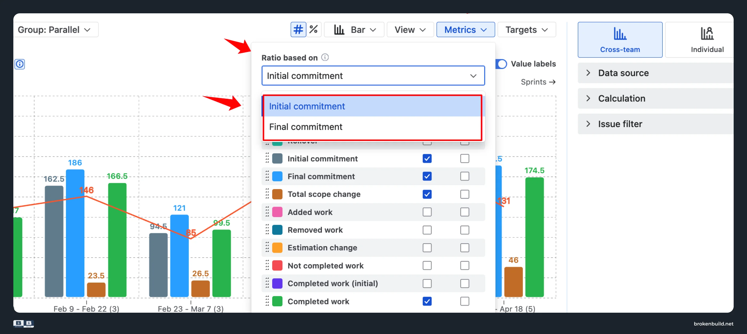Click Removed work teal color swatch
The height and width of the screenshot is (334, 747).
tap(277, 230)
